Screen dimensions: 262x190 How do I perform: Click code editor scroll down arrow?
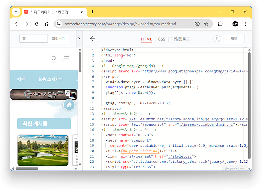249,168
